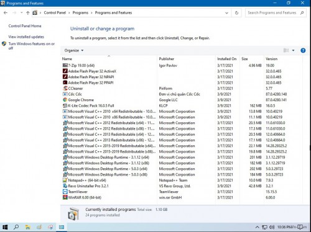Click the Programs breadcrumb
The width and height of the screenshot is (311, 232).
point(80,13)
